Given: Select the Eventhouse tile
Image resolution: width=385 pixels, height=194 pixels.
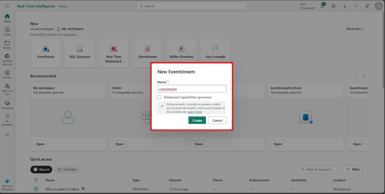Looking at the screenshot, I should click(46, 52).
